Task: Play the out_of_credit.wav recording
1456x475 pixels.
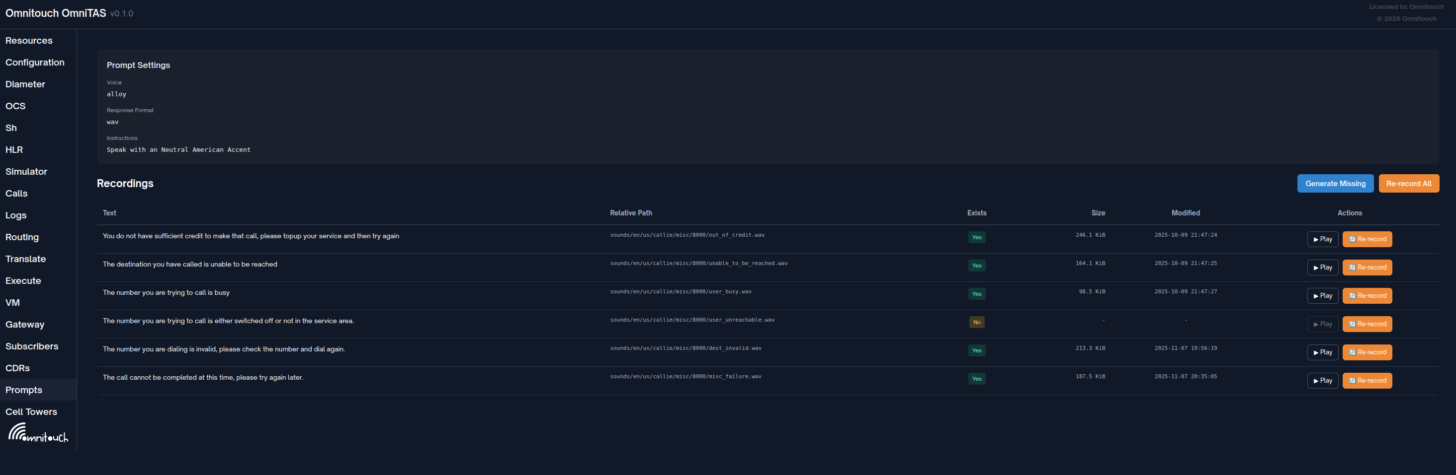Action: click(1322, 239)
